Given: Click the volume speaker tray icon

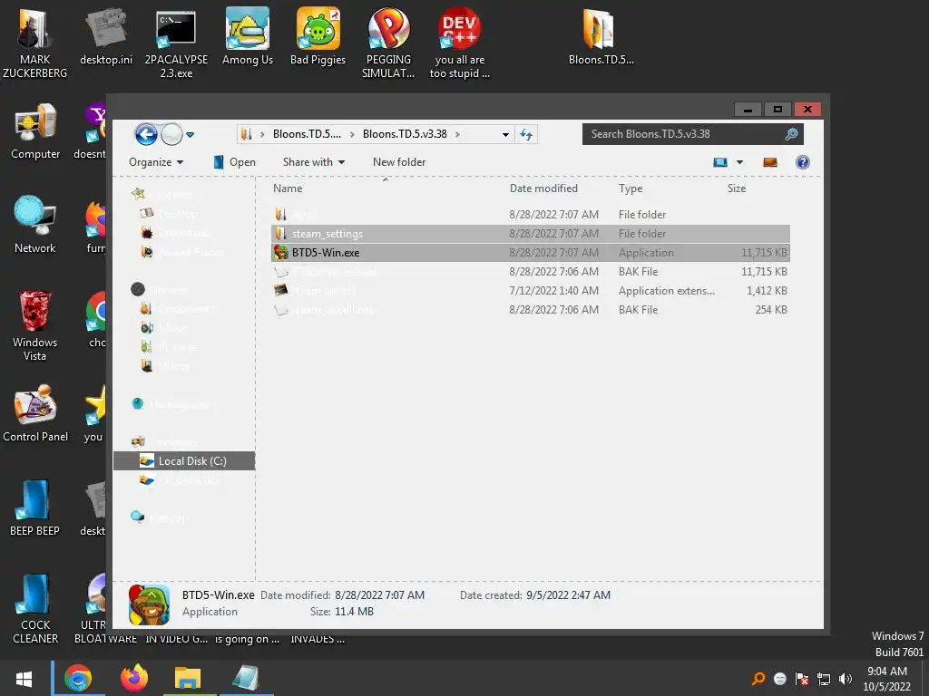Looking at the screenshot, I should click(x=845, y=679).
